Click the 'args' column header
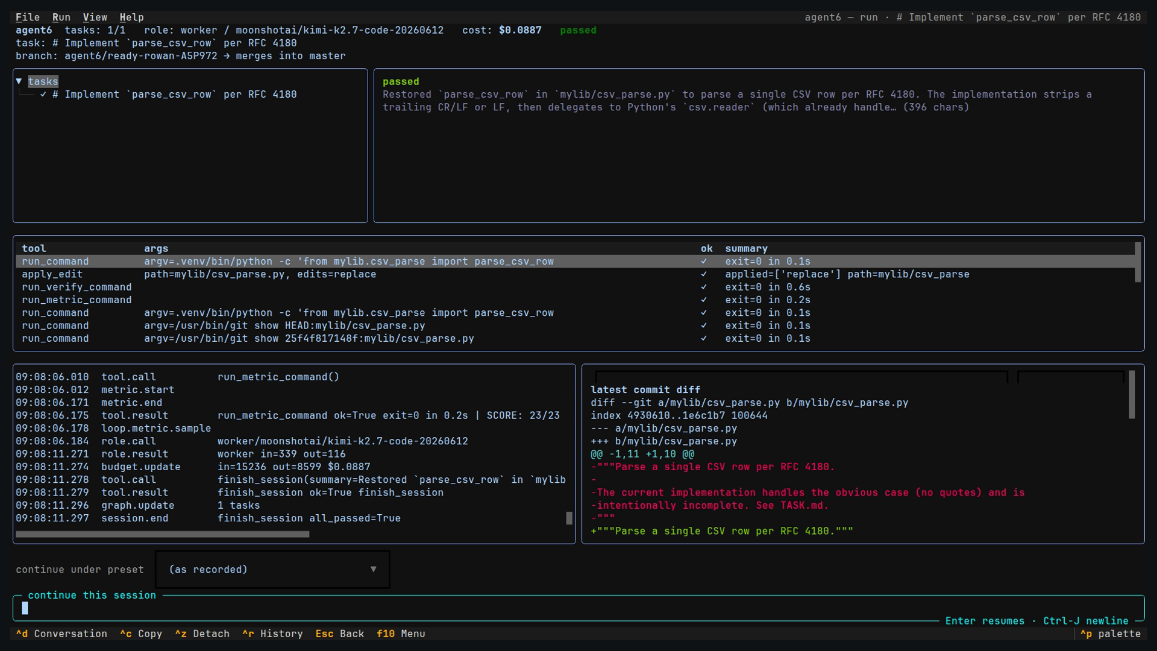The image size is (1157, 651). (156, 248)
